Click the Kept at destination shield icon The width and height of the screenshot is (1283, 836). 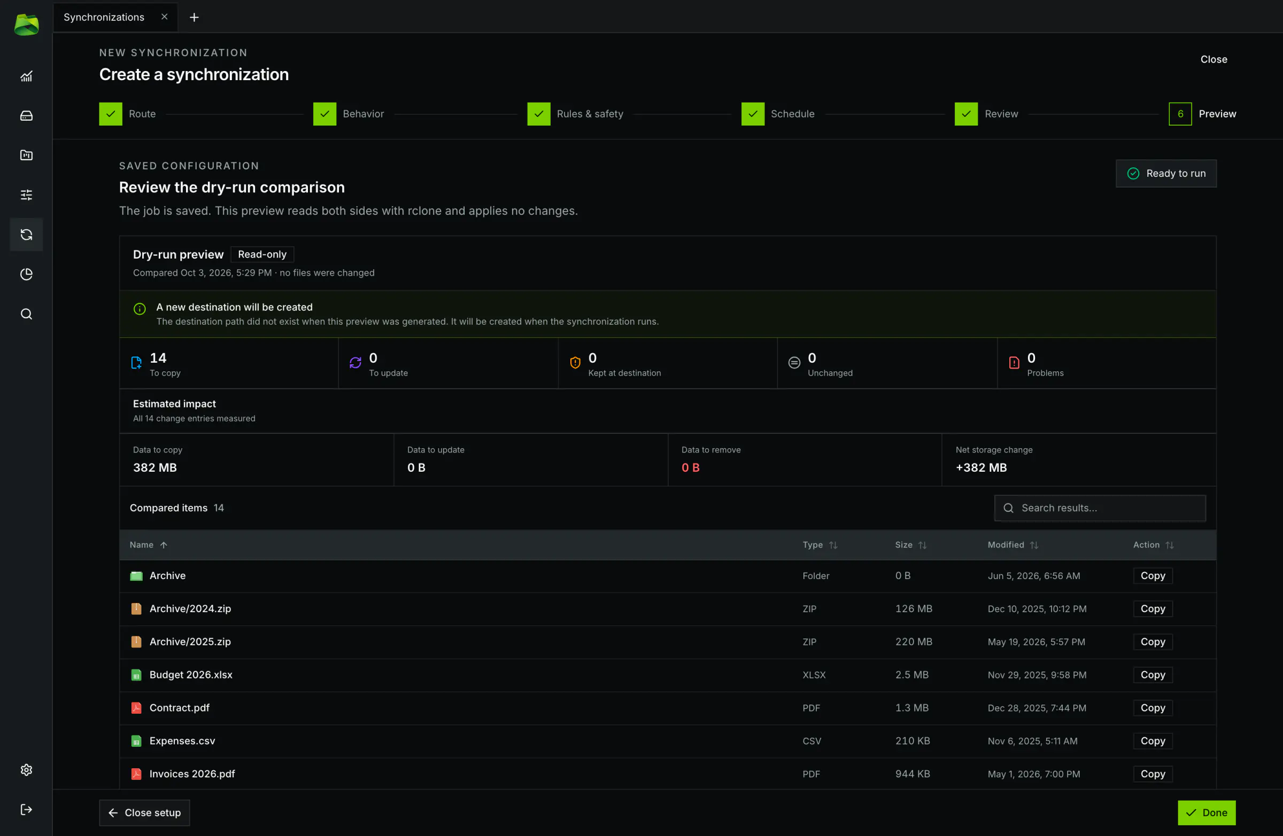(575, 363)
